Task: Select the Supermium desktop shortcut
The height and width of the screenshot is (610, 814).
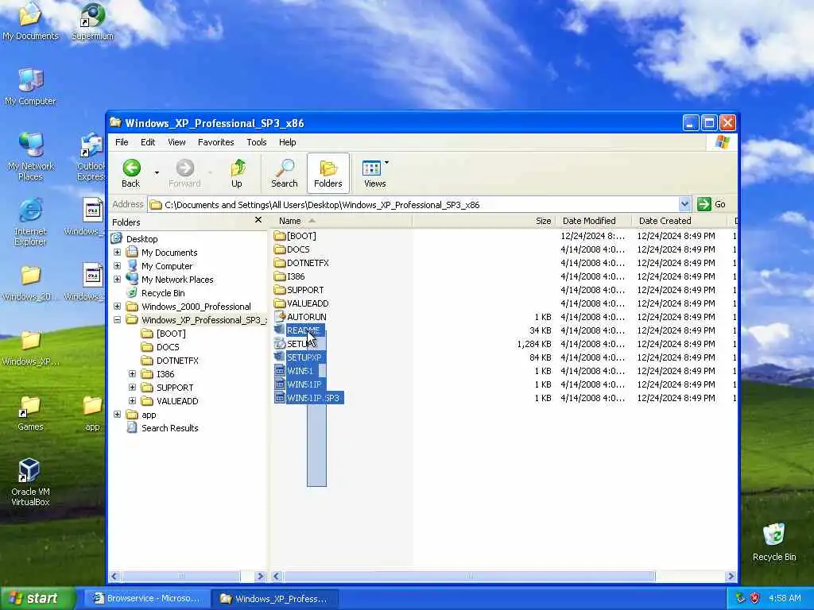Action: [92, 21]
